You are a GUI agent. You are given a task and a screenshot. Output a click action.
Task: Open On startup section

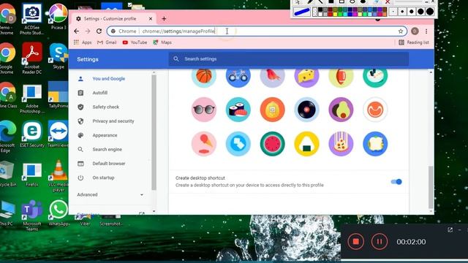tap(103, 178)
